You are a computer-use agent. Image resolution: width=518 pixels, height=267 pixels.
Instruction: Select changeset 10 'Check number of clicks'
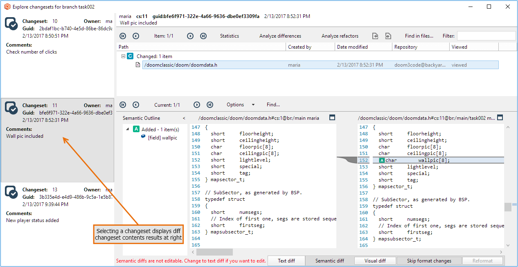(57, 56)
